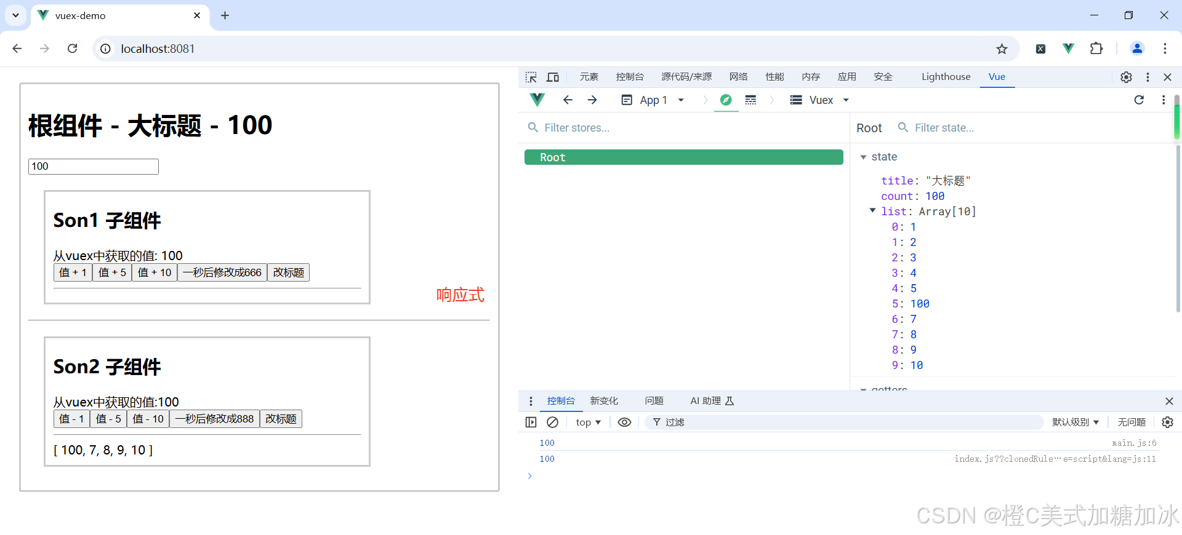Click the console 过滤 filter field
Viewport: 1182px width, 535px height.
845,422
